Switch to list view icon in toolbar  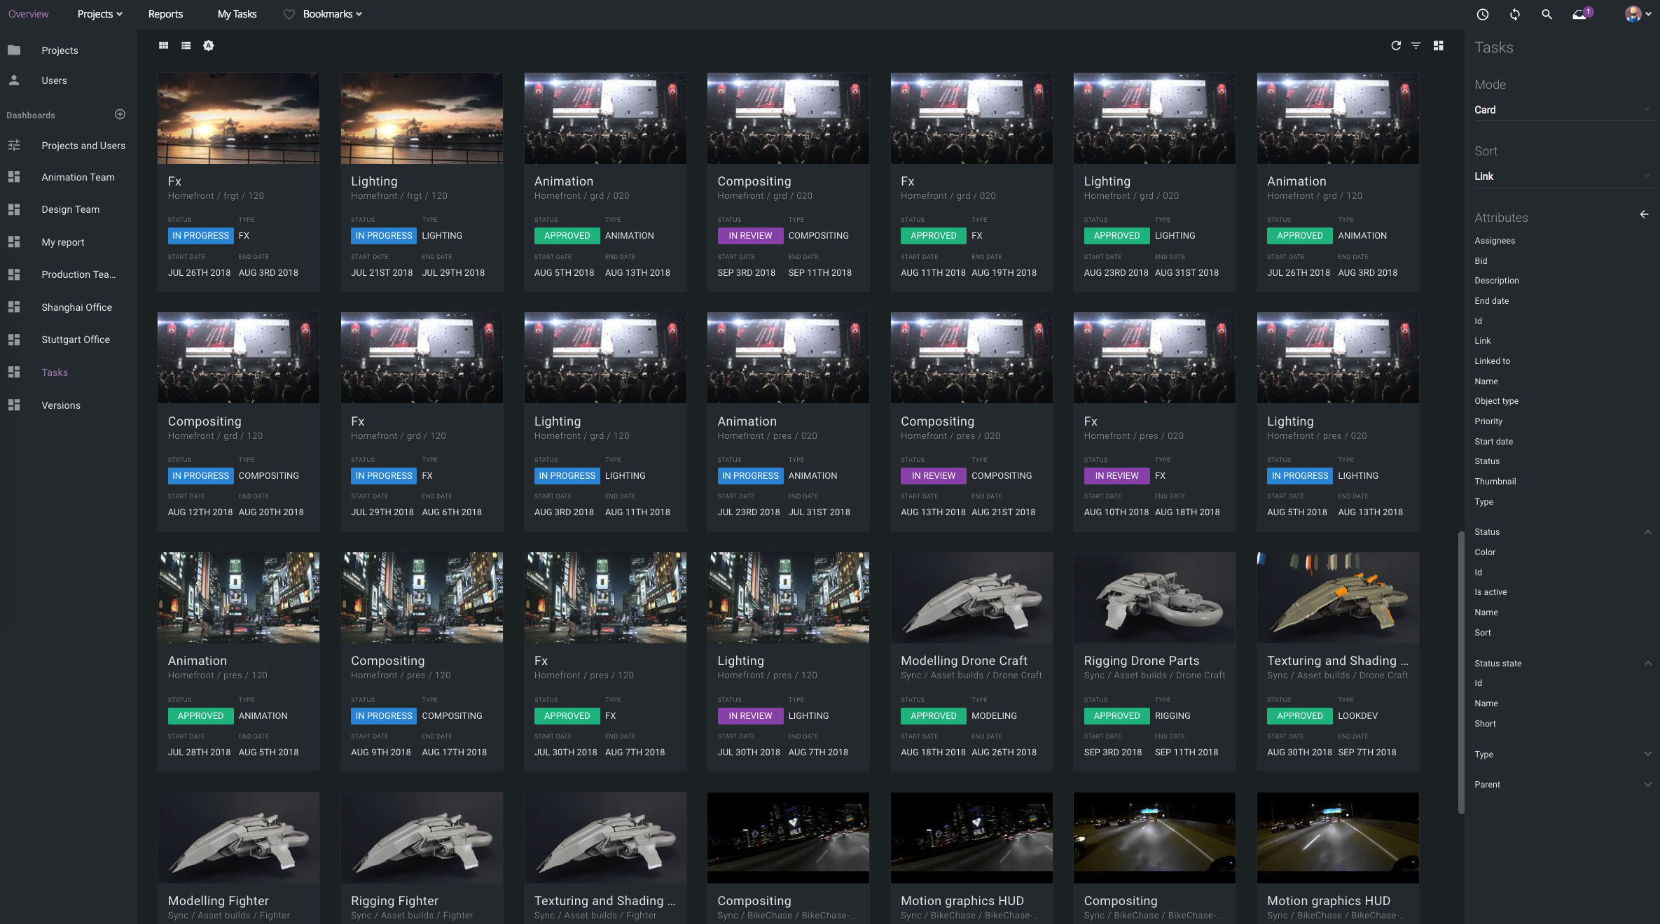[x=186, y=45]
